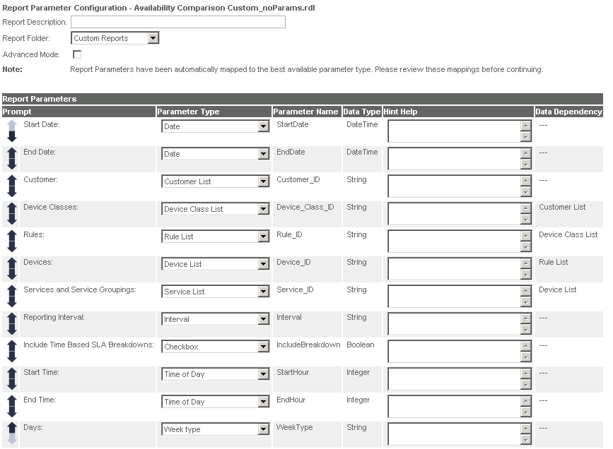Click scroll up arrow in Rules hint box
The image size is (613, 449).
coord(526,235)
